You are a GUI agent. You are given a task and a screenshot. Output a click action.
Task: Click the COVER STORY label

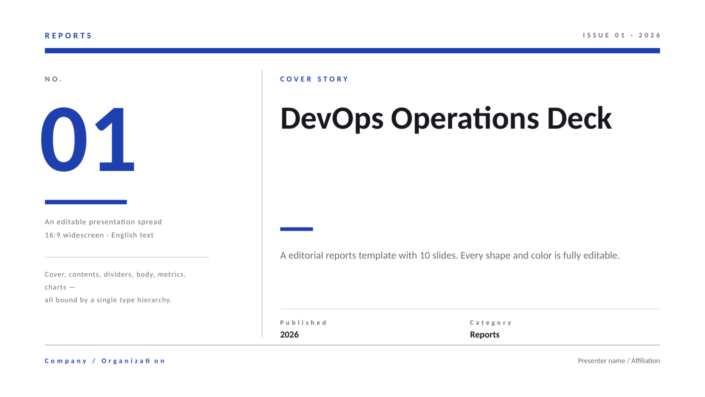[314, 79]
